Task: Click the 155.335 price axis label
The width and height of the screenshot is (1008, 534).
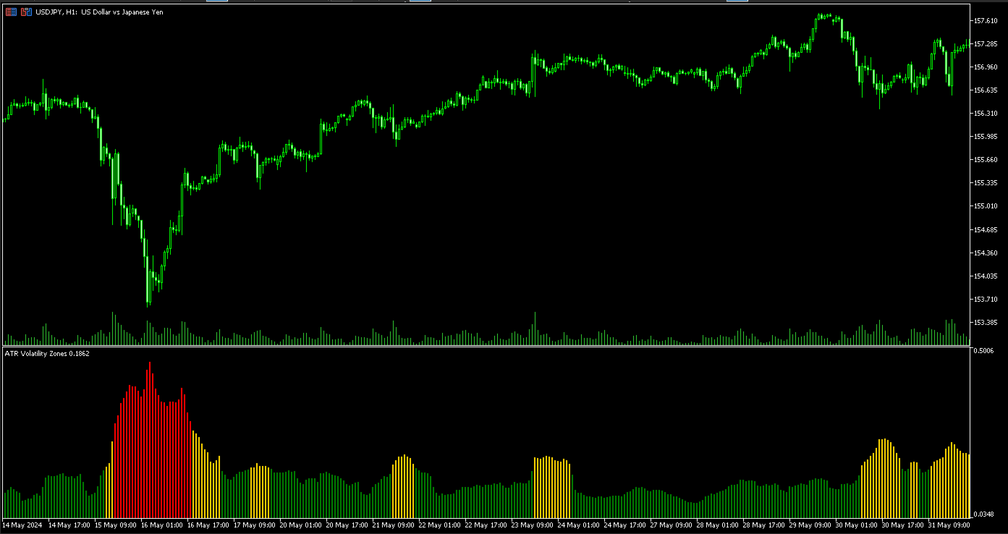Action: [986, 182]
